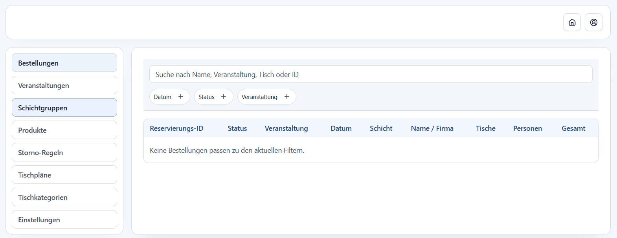Go to Einstellungen
617x238 pixels.
64,220
